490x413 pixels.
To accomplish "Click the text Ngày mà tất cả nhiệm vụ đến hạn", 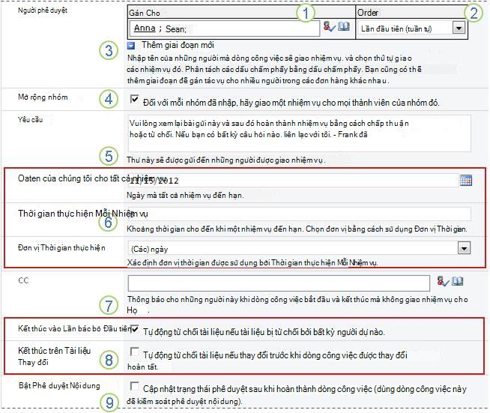I will (x=185, y=196).
